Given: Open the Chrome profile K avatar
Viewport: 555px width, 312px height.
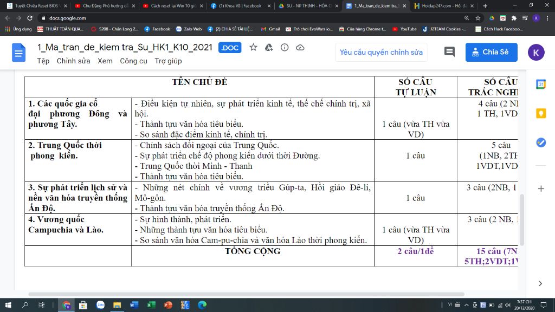Looking at the screenshot, I should tap(536, 18).
